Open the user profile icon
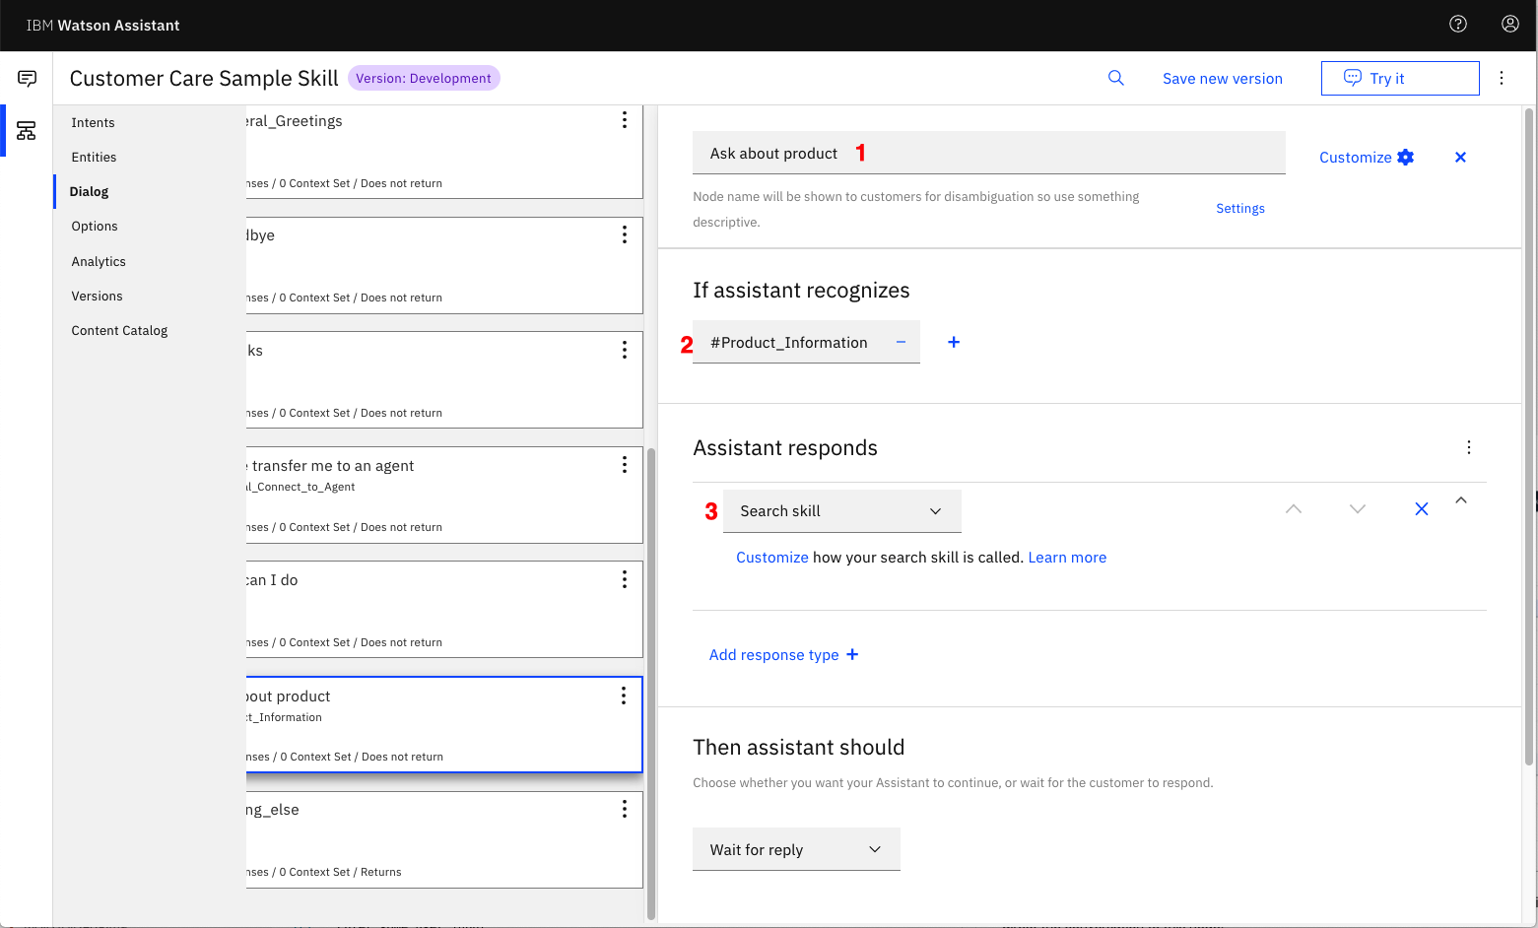1538x928 pixels. 1509,25
